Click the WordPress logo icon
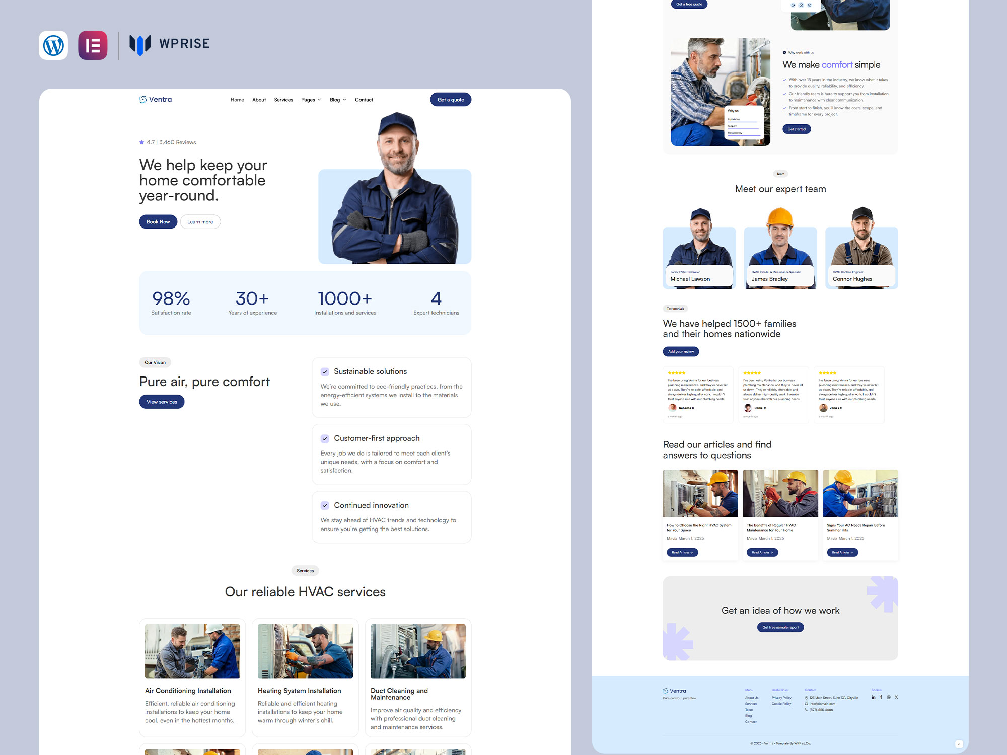The height and width of the screenshot is (755, 1007). click(53, 46)
